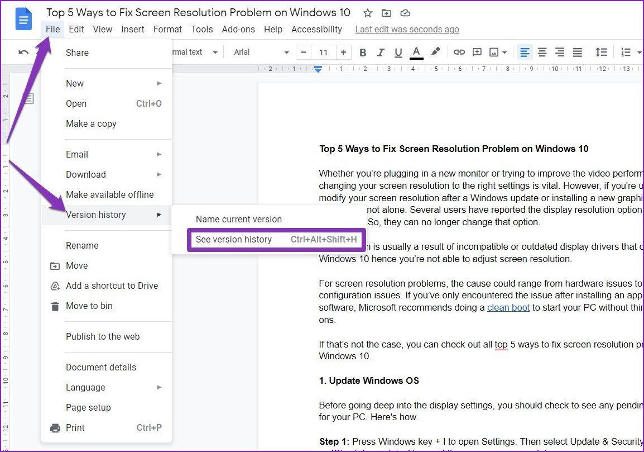Star this document
This screenshot has width=644, height=452.
click(x=368, y=13)
